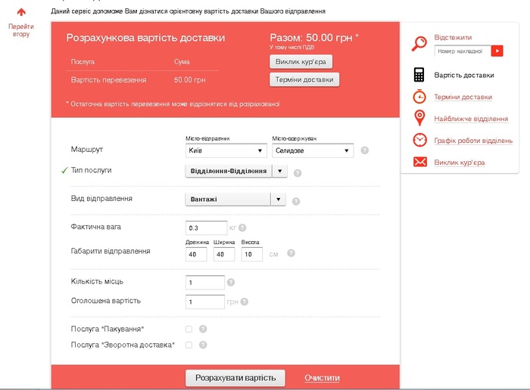Click the map pin nearest branch icon
This screenshot has height=390, width=530.
pos(419,118)
